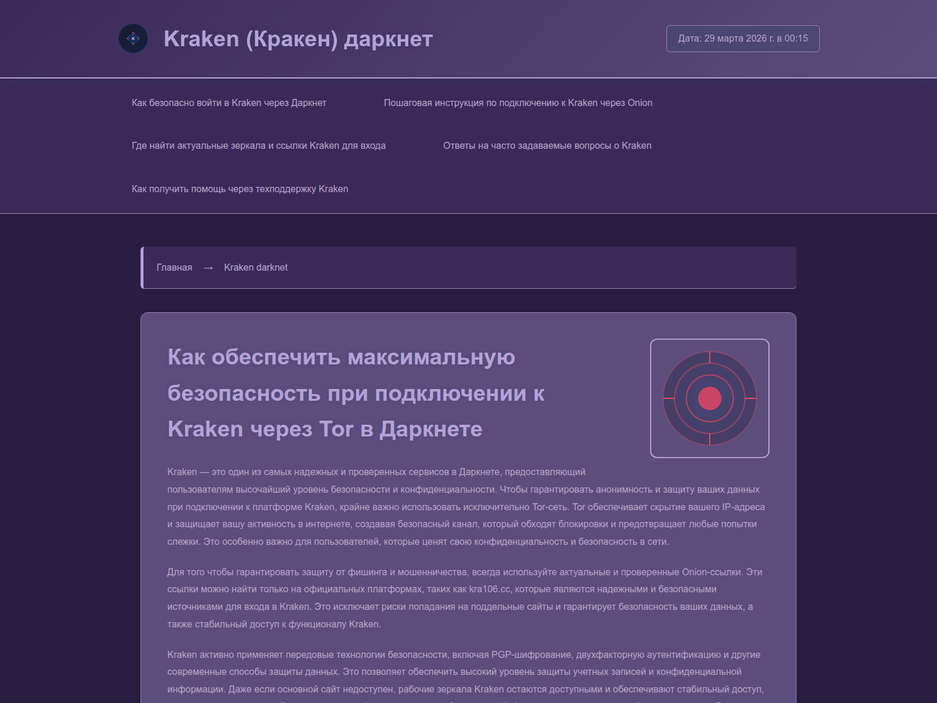
Task: Click the bullseye center of the target image
Action: pos(710,397)
